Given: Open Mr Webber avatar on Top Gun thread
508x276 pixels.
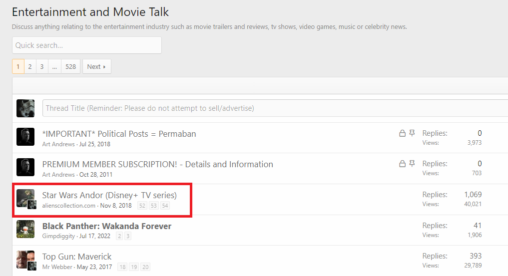Looking at the screenshot, I should 25,260.
